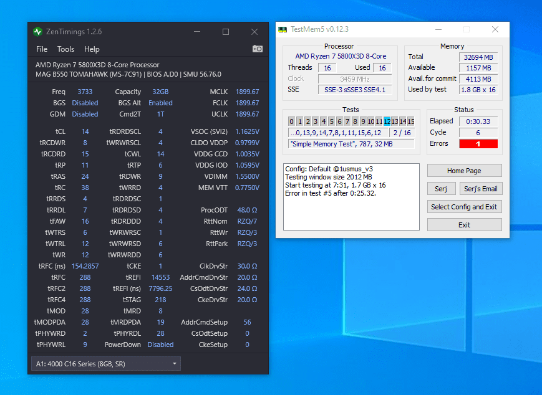This screenshot has height=395, width=542.
Task: Click the Exit button in TestMem5
Action: pyautogui.click(x=464, y=225)
